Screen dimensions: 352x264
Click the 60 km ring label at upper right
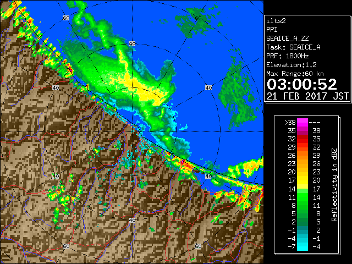[x=198, y=18]
